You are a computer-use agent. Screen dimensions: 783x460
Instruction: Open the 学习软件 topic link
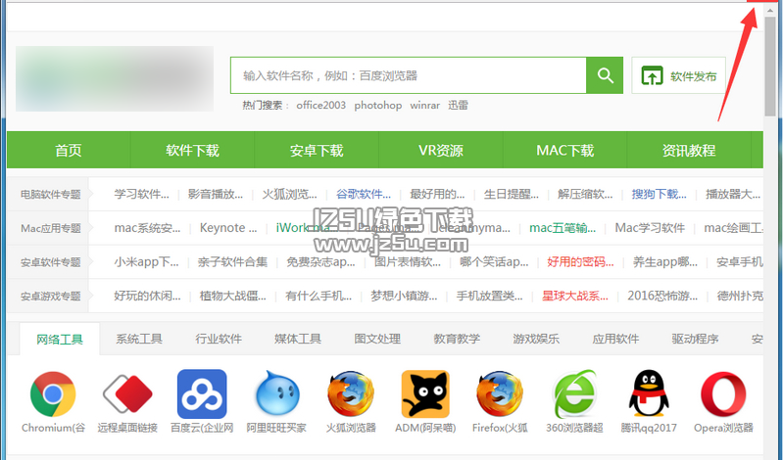pos(141,194)
